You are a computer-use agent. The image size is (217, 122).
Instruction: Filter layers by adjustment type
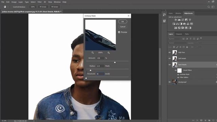click(x=187, y=39)
